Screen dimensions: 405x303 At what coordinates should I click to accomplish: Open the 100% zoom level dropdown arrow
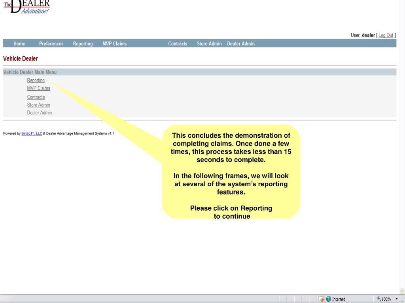[x=396, y=299]
